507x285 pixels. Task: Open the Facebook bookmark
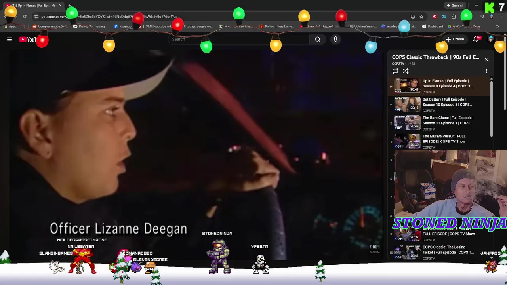pos(123,27)
